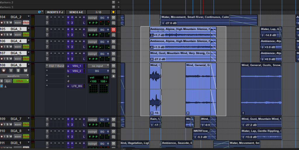
Task: Mute track BGA_6
Action: [25, 71]
